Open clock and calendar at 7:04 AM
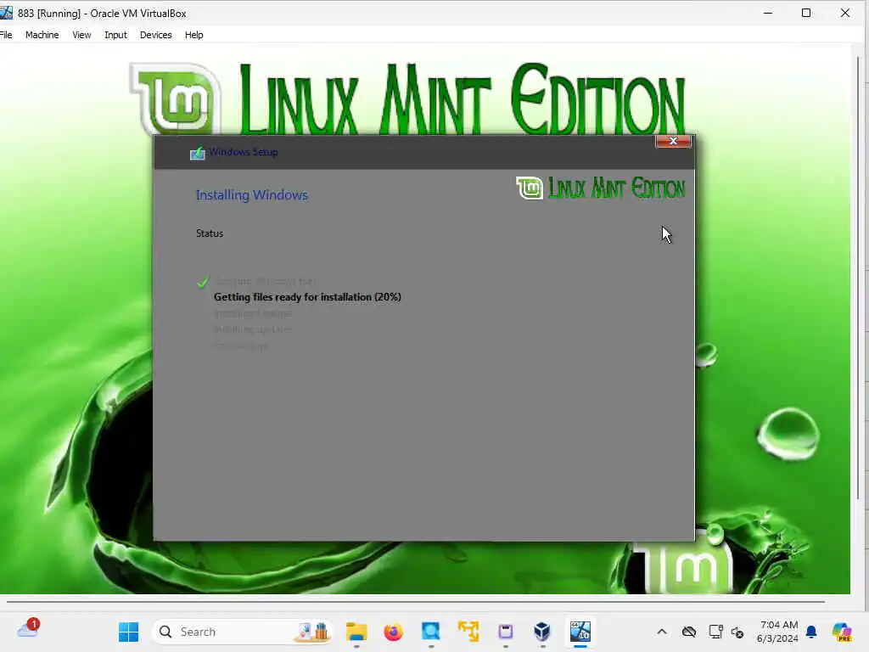Viewport: 869px width, 652px height. 777,632
